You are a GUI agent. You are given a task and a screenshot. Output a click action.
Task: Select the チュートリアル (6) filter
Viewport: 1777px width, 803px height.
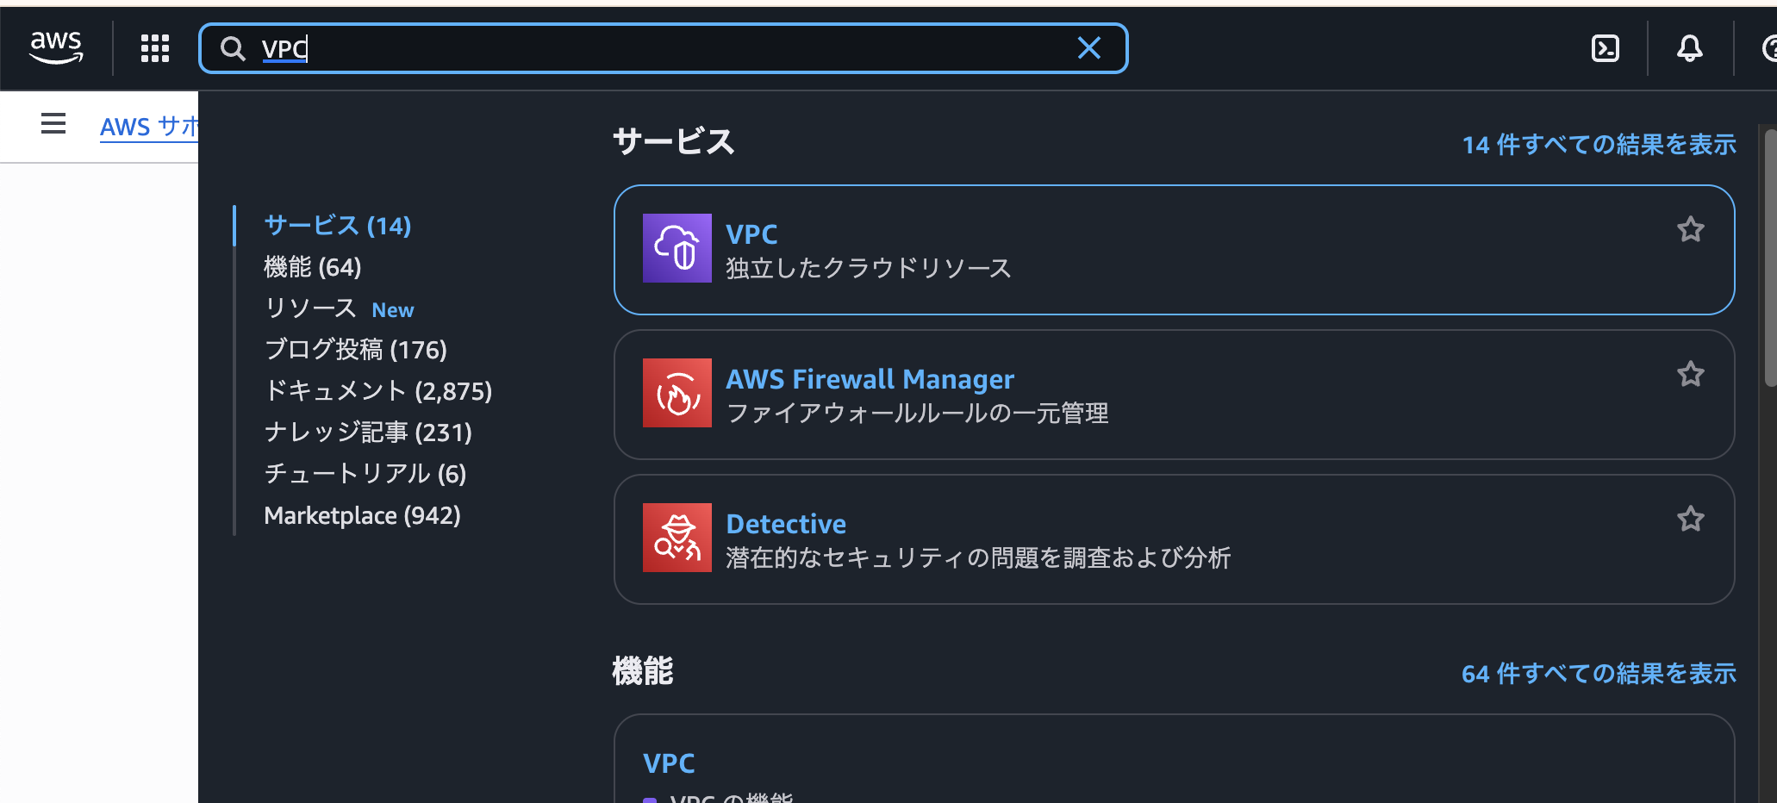[365, 474]
